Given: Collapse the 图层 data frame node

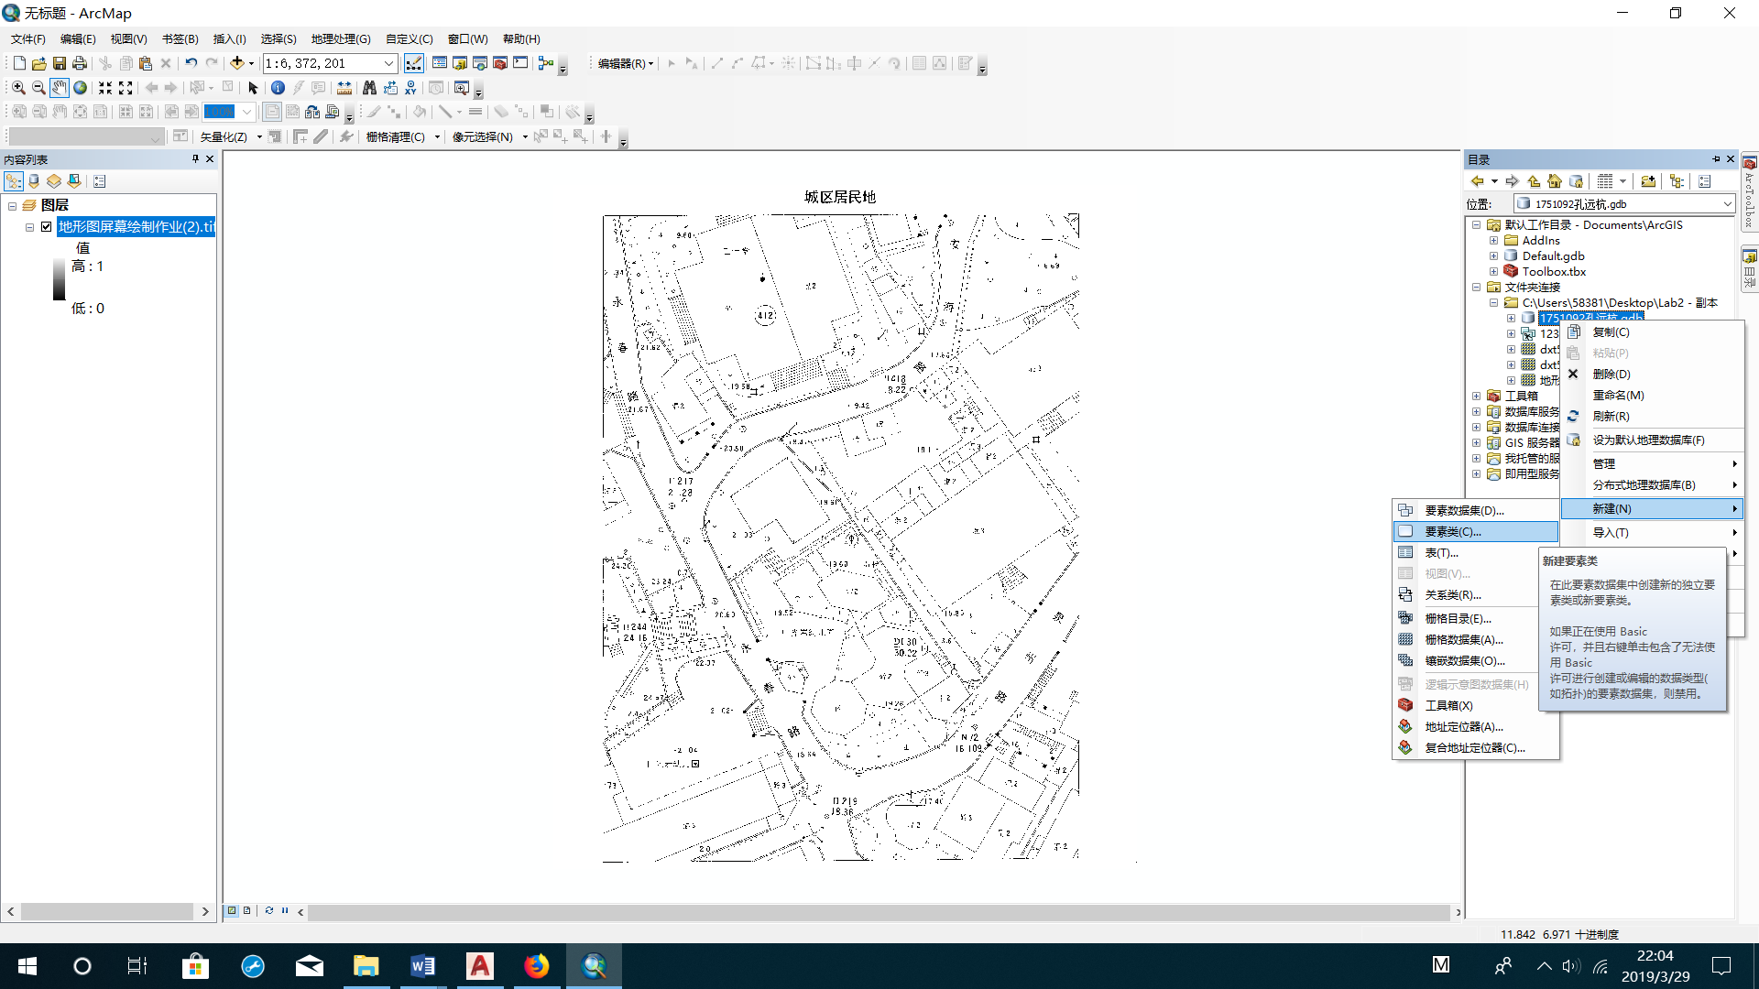Looking at the screenshot, I should pyautogui.click(x=13, y=206).
